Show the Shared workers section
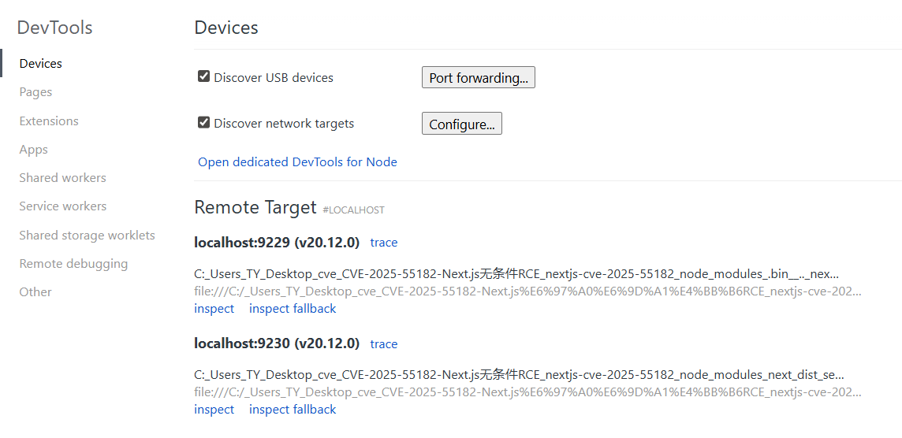Viewport: 902px width, 438px height. (62, 178)
